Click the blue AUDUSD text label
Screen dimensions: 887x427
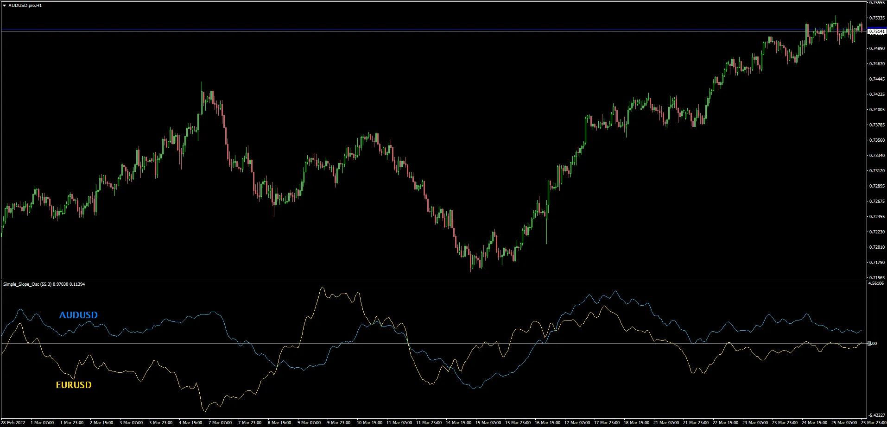78,315
